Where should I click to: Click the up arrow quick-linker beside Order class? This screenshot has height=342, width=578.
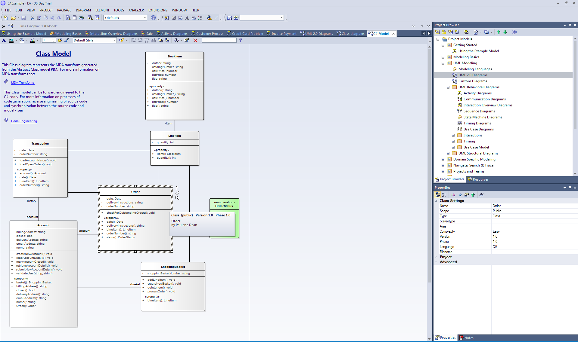(x=177, y=188)
